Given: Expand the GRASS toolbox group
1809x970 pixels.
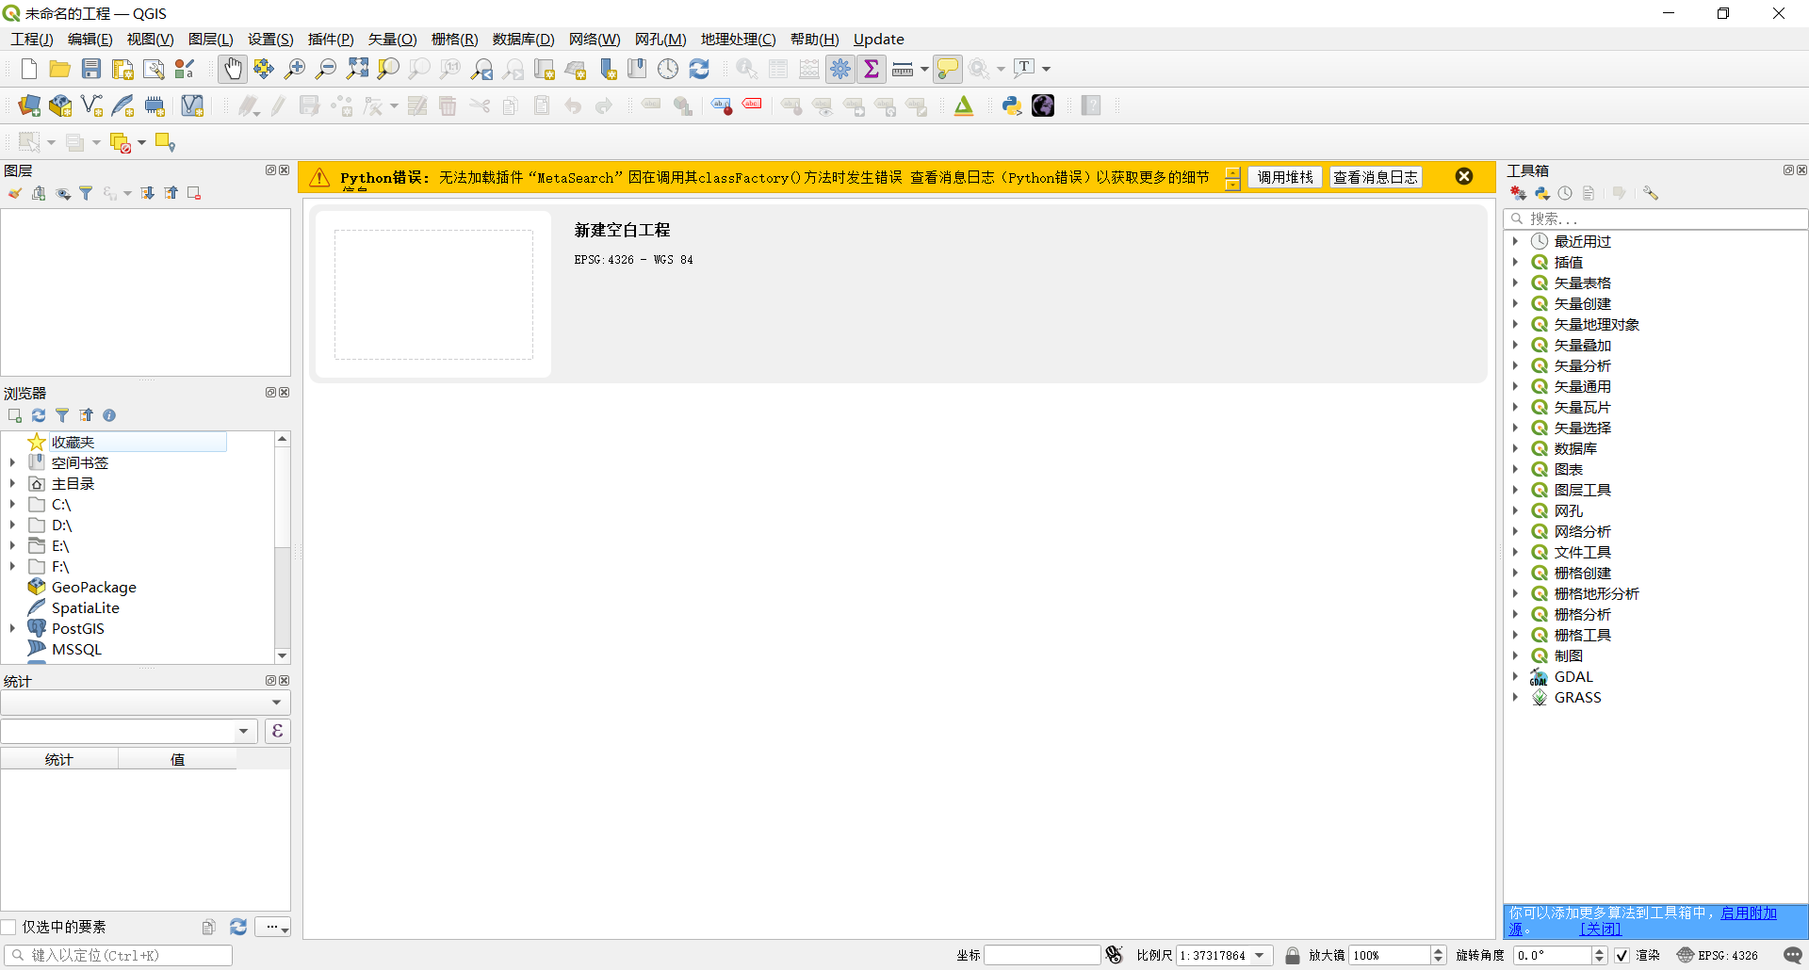Looking at the screenshot, I should [x=1515, y=697].
